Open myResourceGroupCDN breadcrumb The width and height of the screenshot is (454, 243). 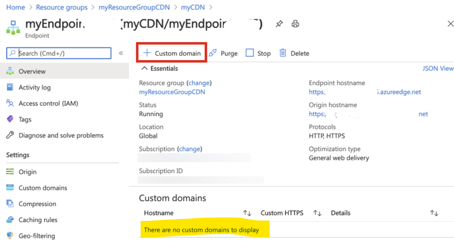point(134,7)
